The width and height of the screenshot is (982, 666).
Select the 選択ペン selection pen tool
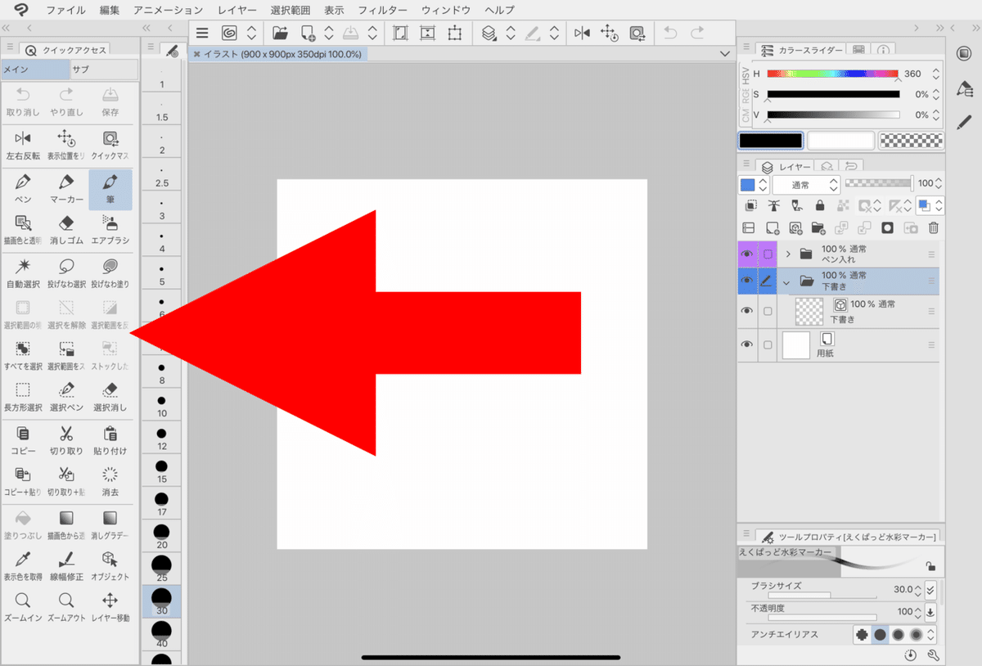click(x=66, y=396)
